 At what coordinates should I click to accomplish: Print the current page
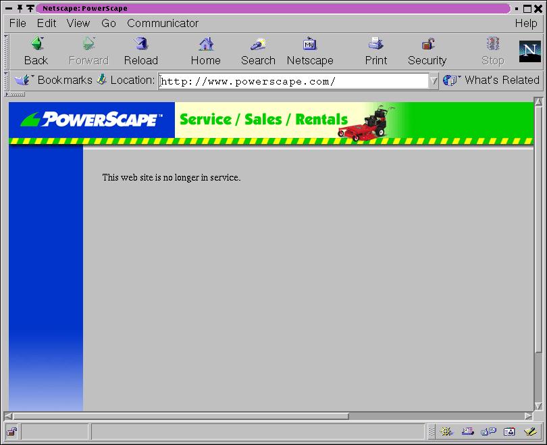click(x=375, y=51)
